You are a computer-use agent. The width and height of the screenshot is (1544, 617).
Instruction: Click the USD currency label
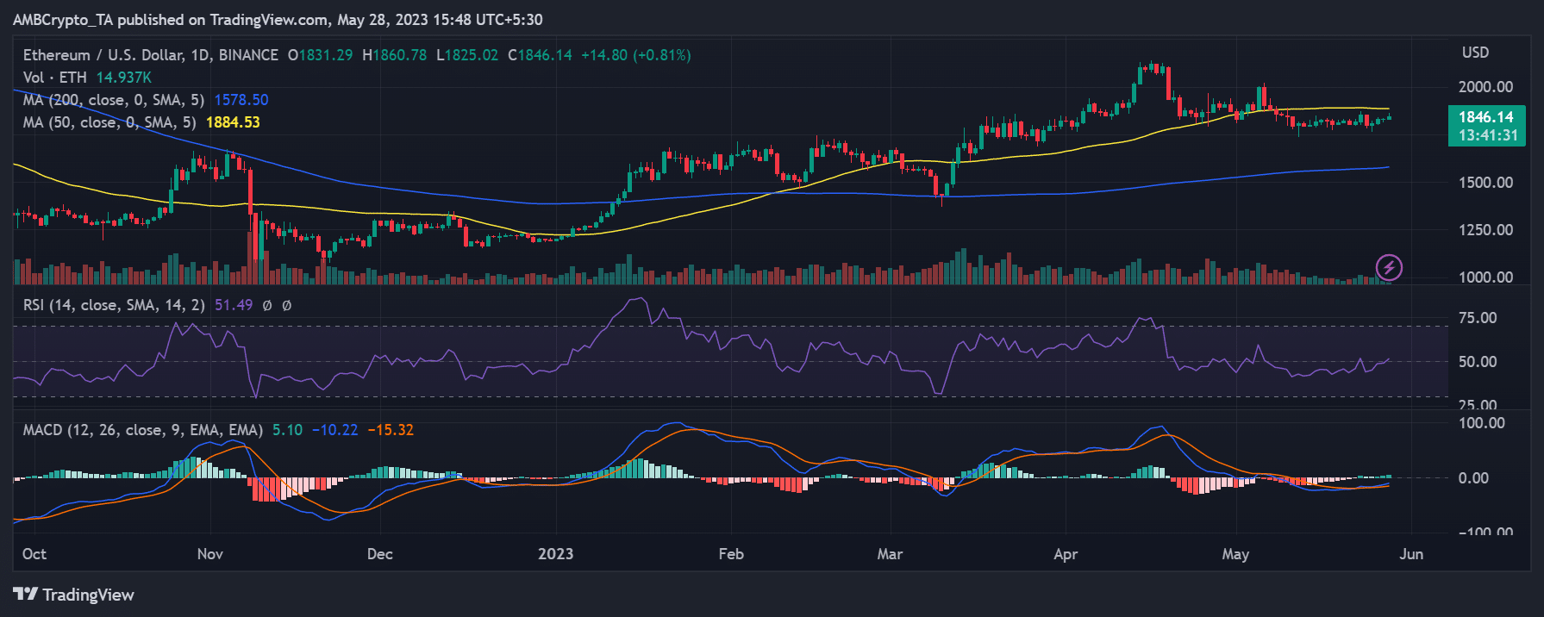coord(1475,53)
